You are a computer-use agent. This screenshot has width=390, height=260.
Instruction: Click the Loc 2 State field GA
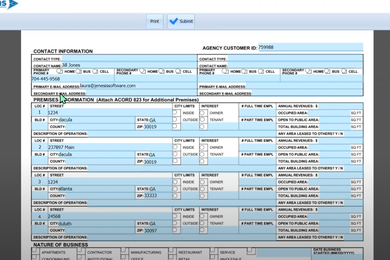point(160,155)
